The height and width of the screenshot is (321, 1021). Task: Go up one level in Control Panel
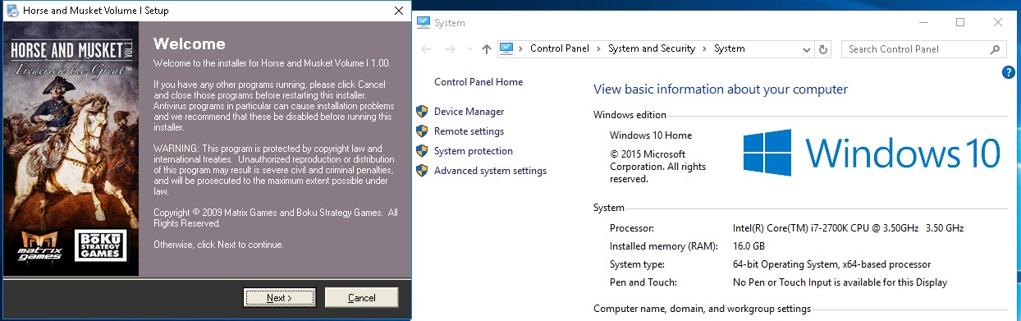pos(487,49)
